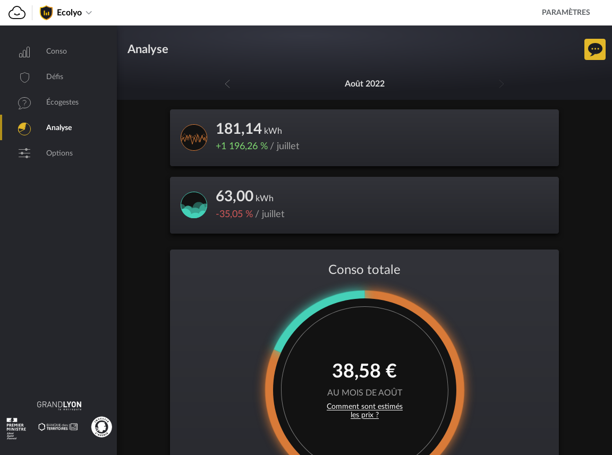Viewport: 612px width, 455px height.
Task: Click the Banque des Territoires logo
Action: (58, 426)
